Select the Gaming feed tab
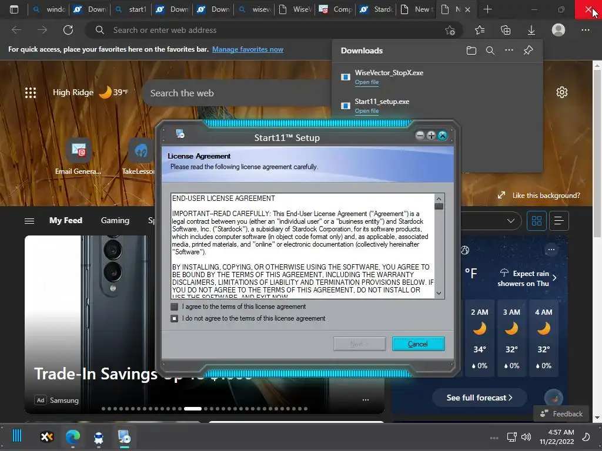 [115, 221]
